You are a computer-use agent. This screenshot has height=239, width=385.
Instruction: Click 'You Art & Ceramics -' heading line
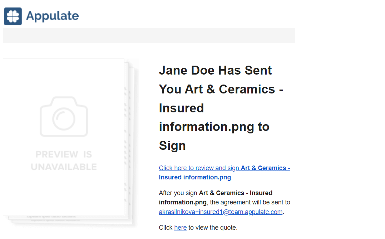(221, 89)
